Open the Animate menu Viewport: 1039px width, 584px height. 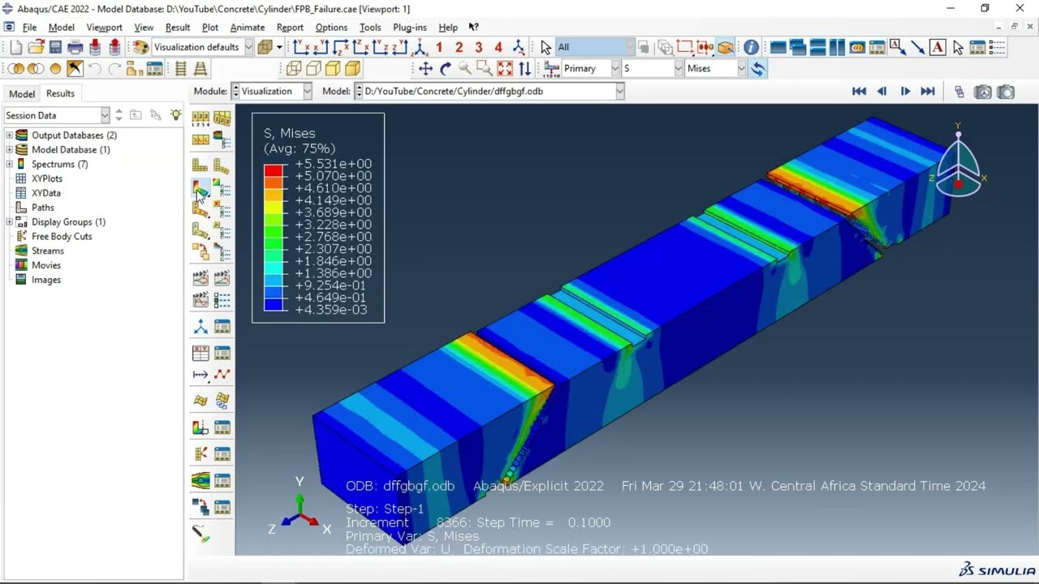point(248,27)
